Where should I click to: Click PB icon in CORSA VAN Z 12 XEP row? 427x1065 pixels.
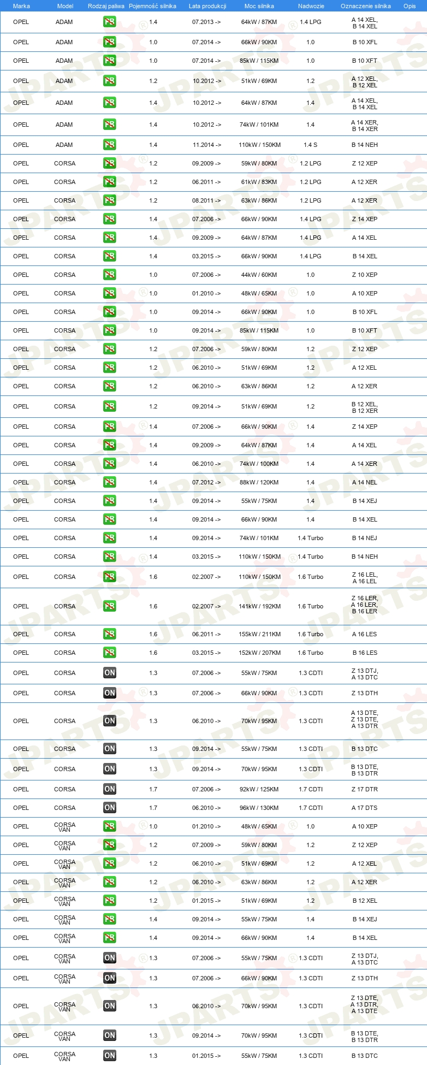(x=110, y=845)
